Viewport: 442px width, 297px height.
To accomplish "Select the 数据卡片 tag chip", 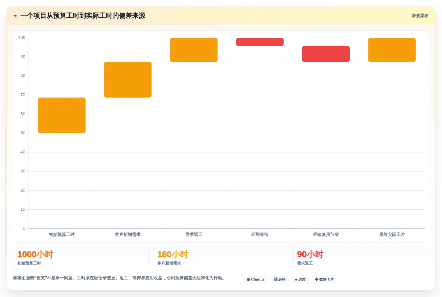I will 324,279.
